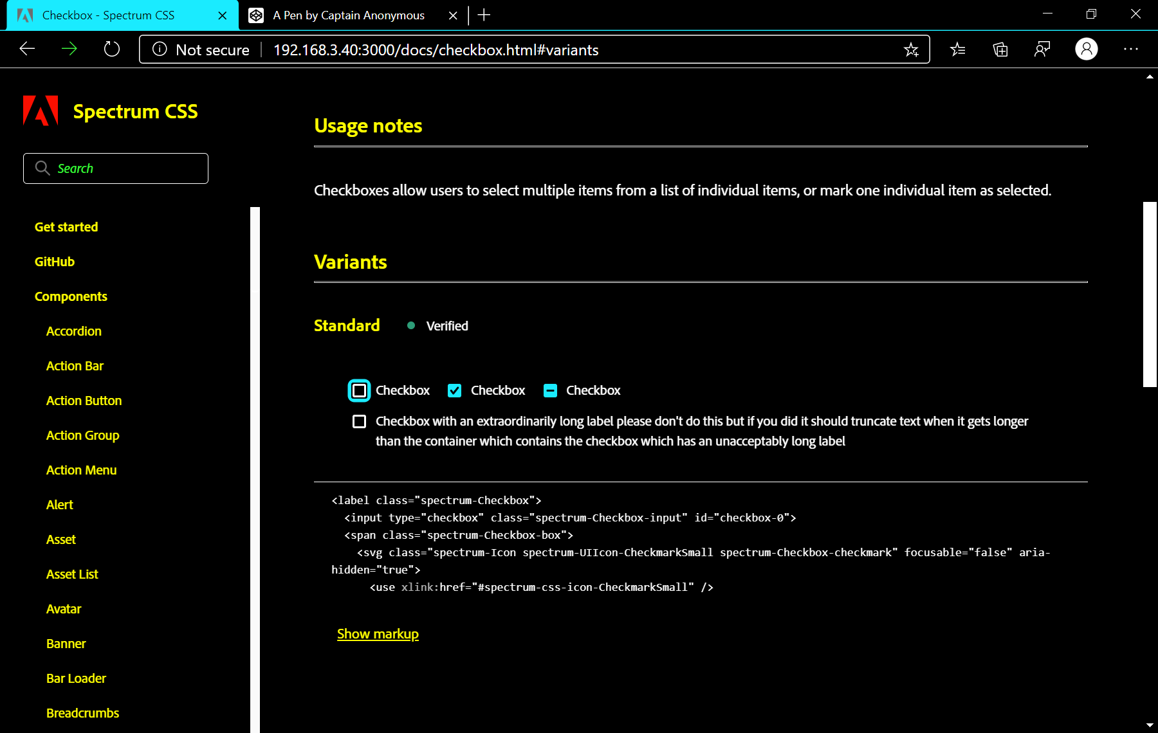Viewport: 1158px width, 733px height.
Task: Click the sidebar scrollbar
Action: 255,469
